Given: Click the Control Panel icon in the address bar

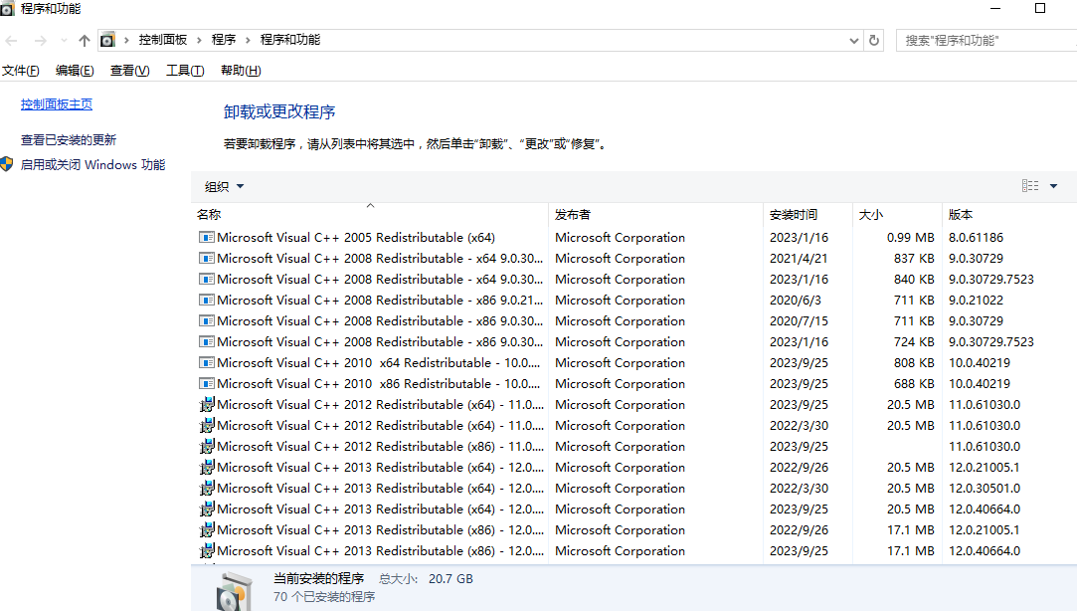Looking at the screenshot, I should pos(107,40).
